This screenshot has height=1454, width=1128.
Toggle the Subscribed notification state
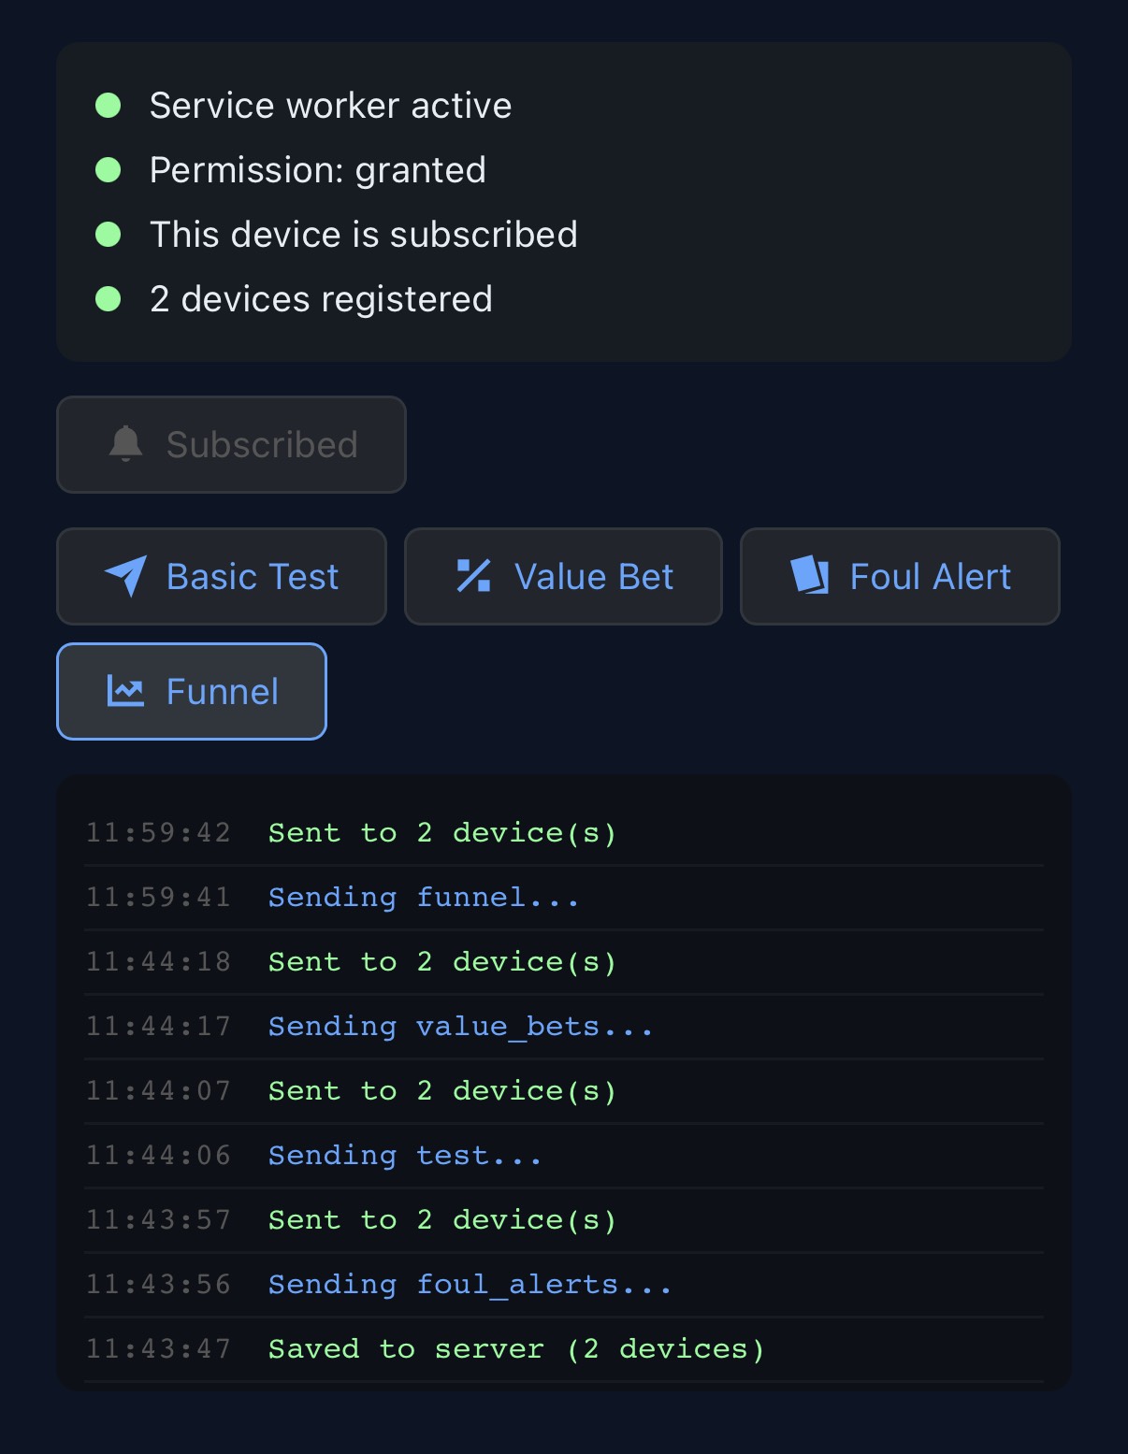coord(231,444)
